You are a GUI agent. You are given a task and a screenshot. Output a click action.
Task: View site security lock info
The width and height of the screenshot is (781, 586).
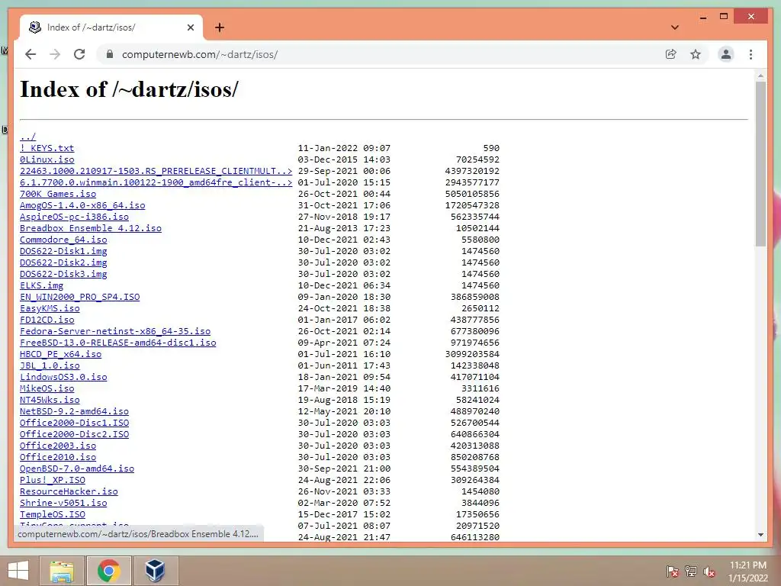110,54
